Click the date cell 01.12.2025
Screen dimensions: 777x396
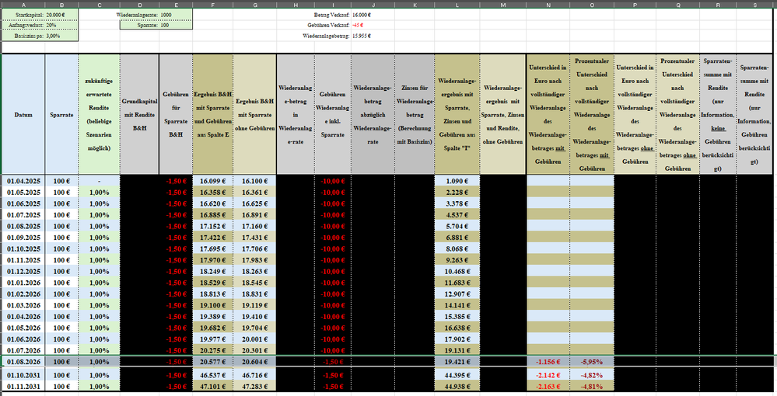pos(23,271)
